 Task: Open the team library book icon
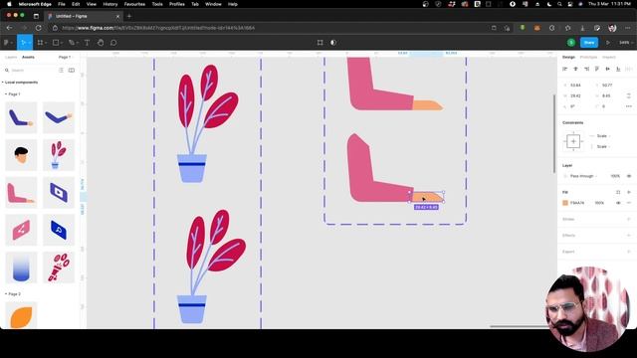72,71
